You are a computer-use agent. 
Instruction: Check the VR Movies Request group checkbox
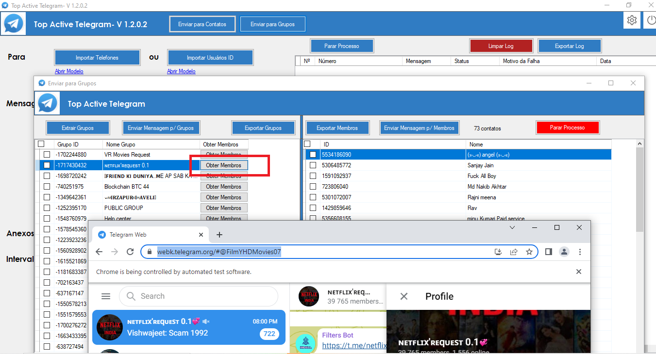[47, 155]
